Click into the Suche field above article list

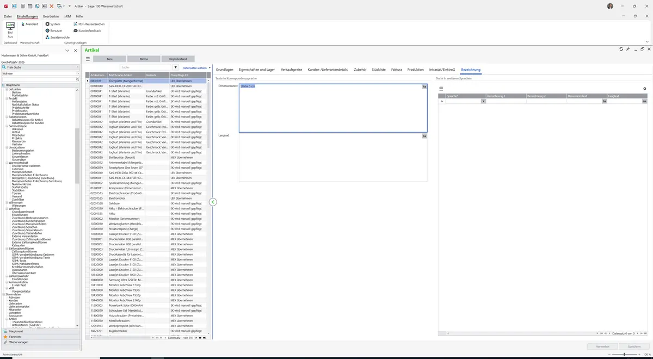click(x=146, y=67)
